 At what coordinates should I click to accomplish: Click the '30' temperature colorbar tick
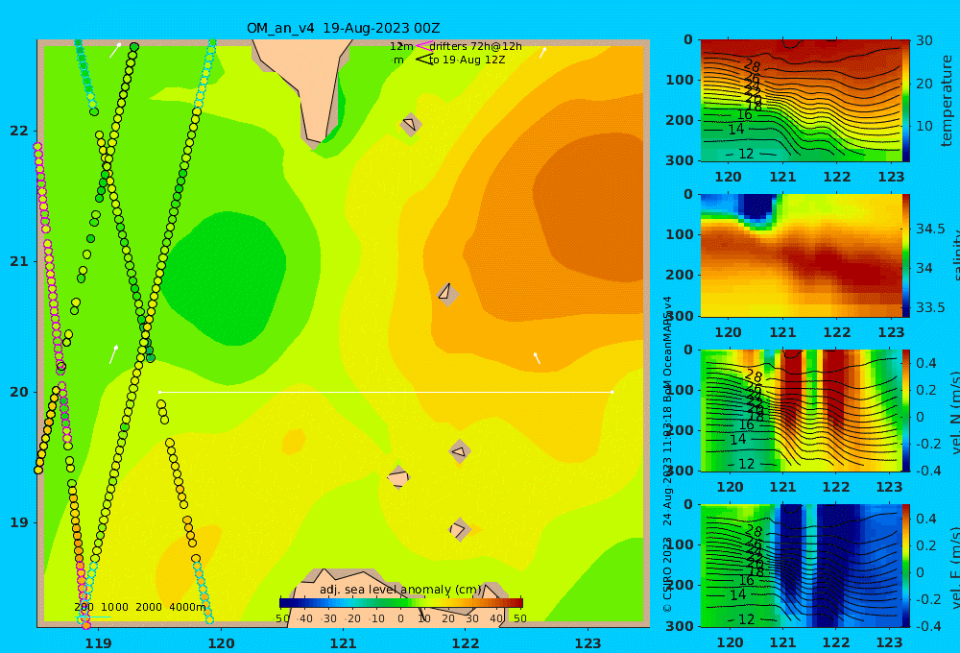tap(924, 41)
